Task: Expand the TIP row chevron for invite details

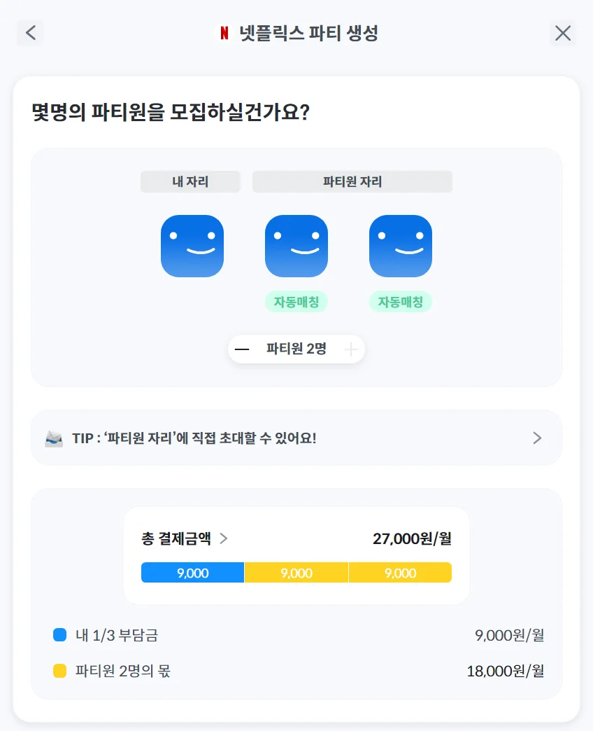Action: (537, 437)
